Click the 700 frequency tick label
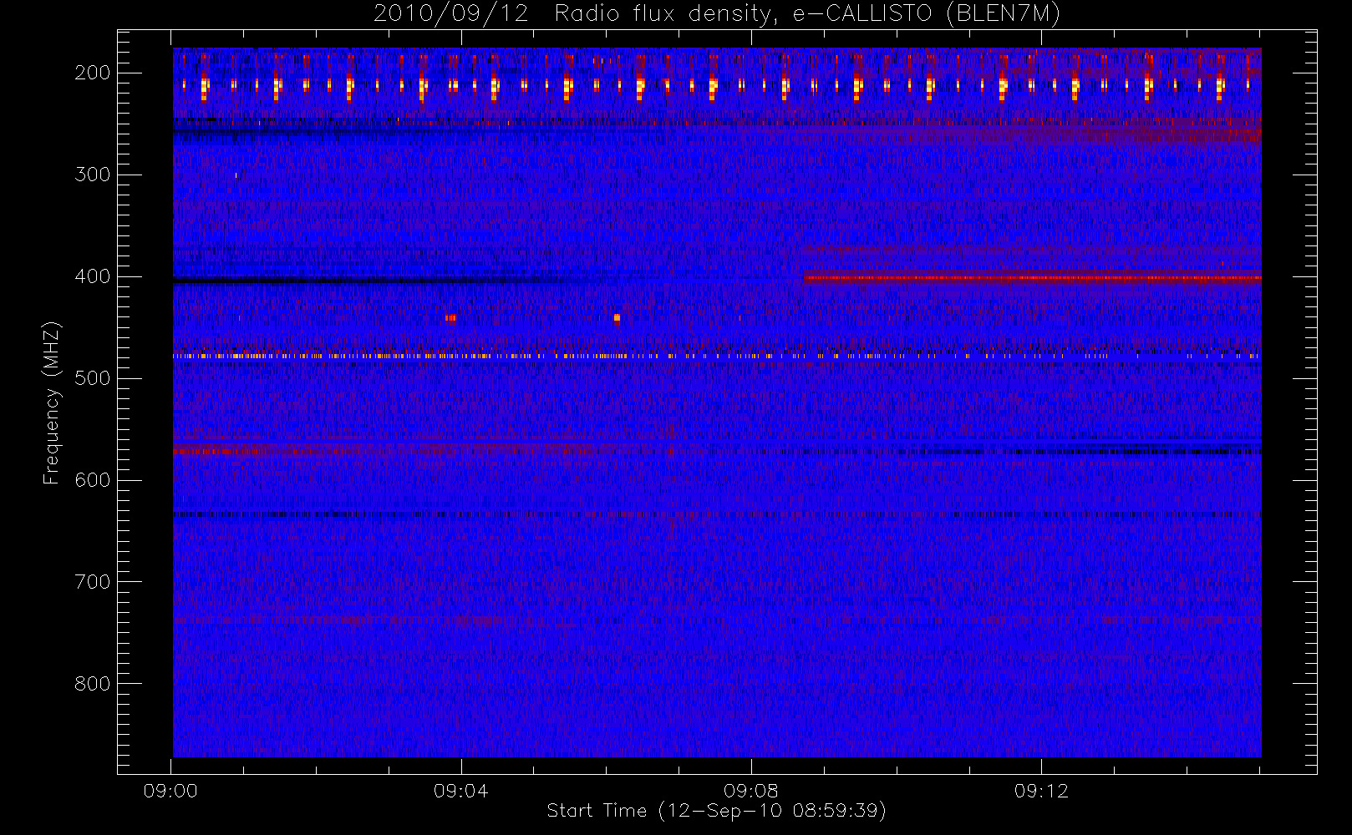 92,582
